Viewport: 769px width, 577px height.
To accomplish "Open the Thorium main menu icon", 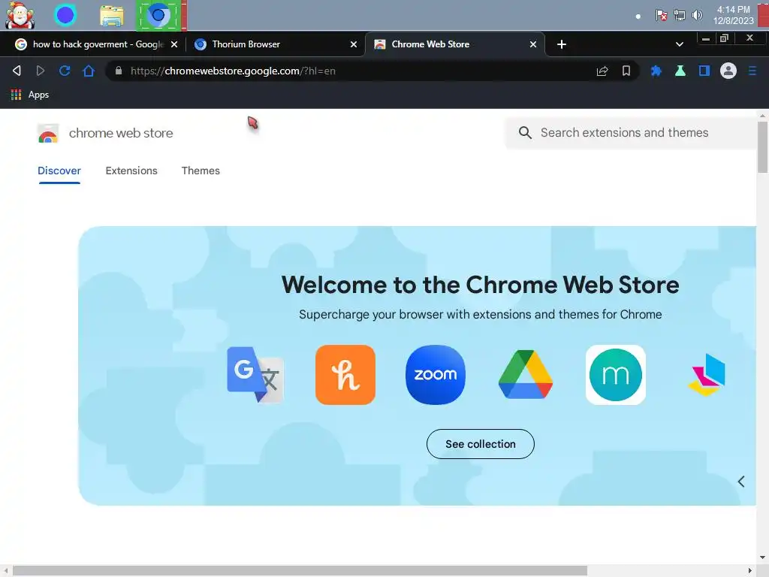I will point(752,71).
